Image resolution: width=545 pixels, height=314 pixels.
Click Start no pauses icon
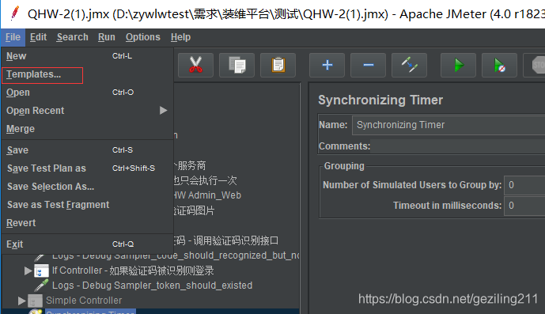499,65
